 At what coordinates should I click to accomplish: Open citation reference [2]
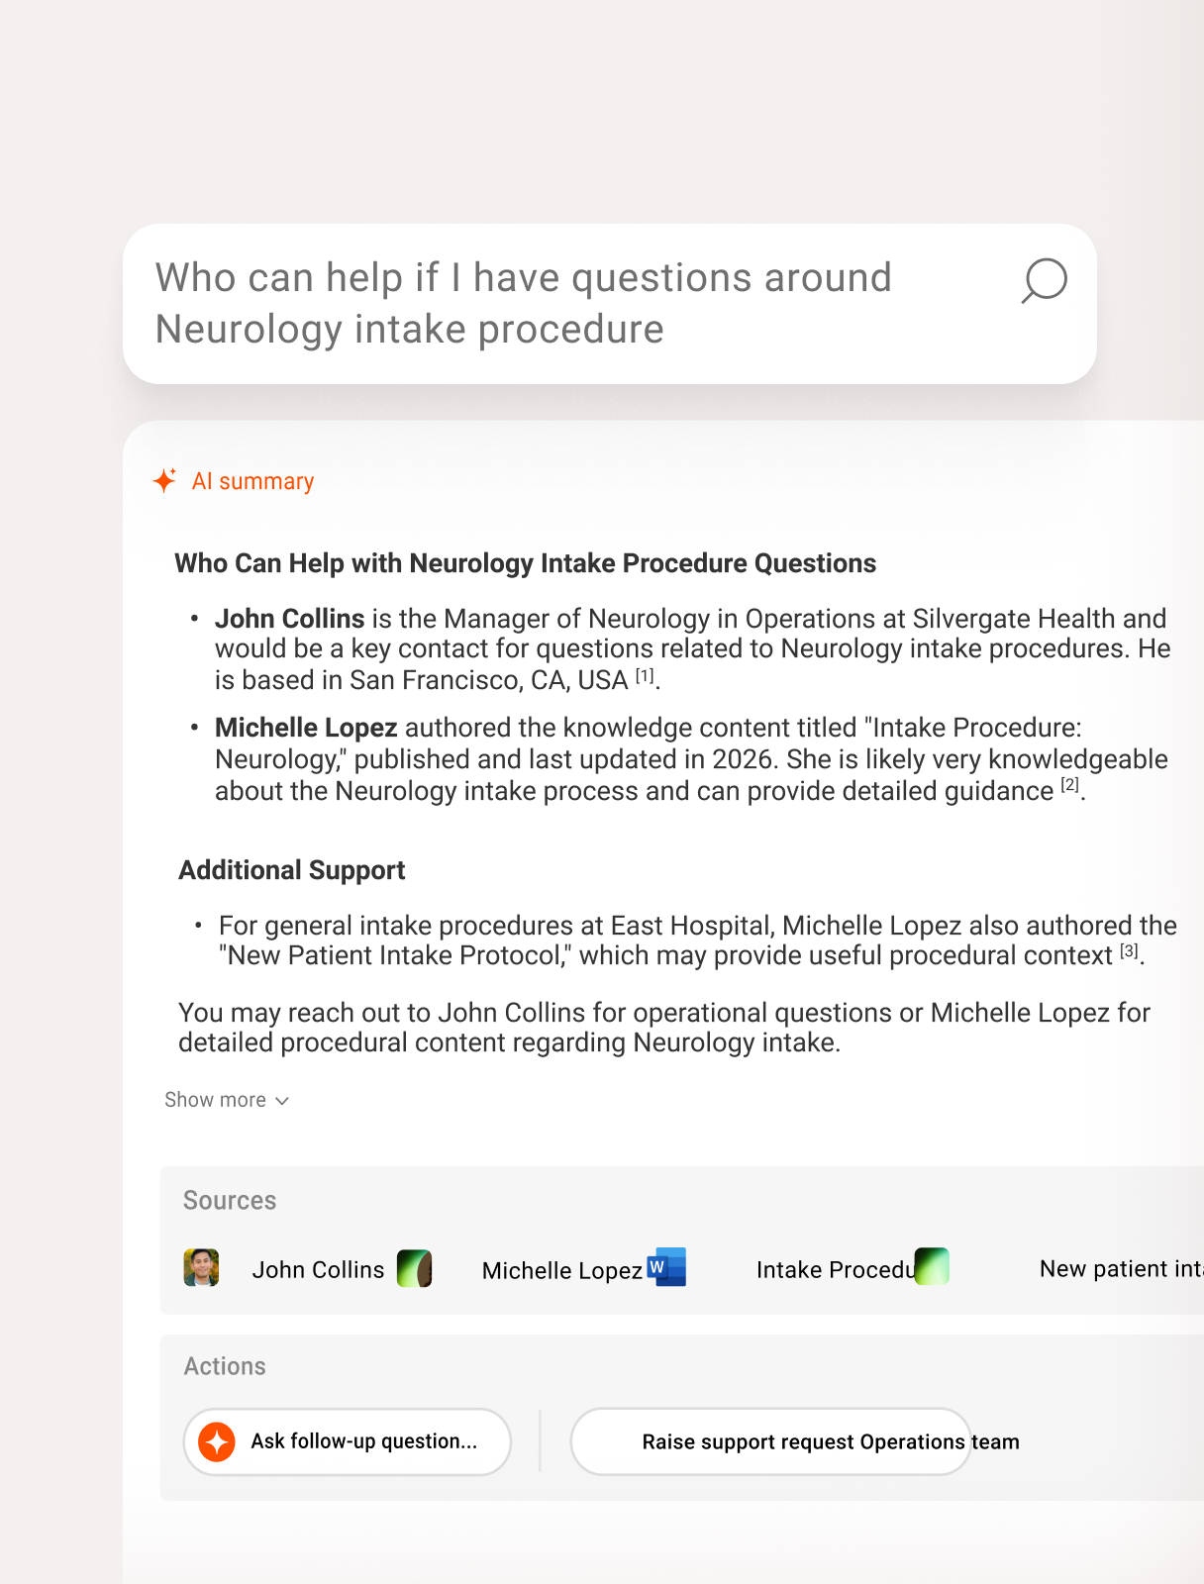click(x=1069, y=785)
